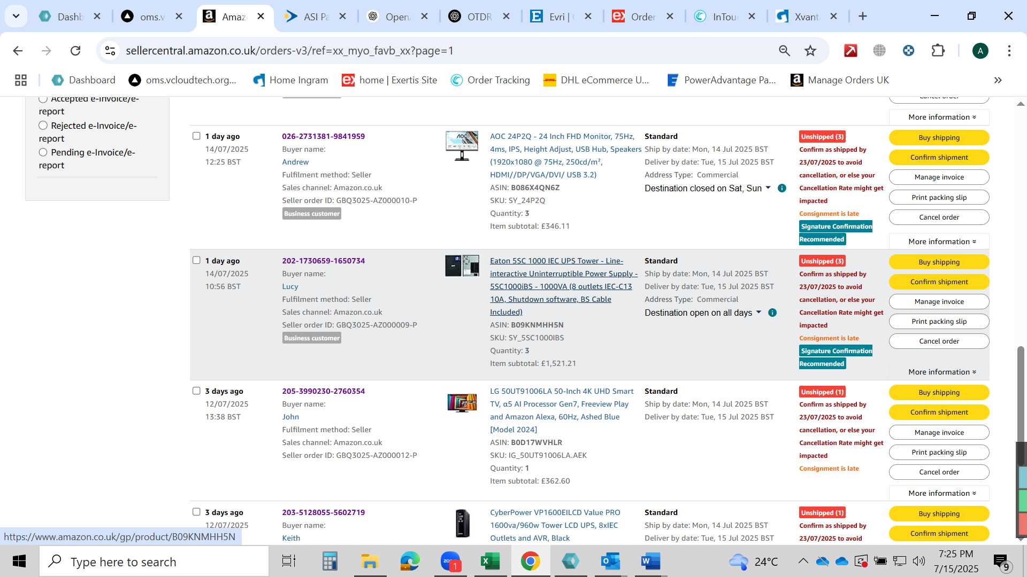Open the Extensions puzzle icon
The image size is (1027, 577).
coord(938,51)
